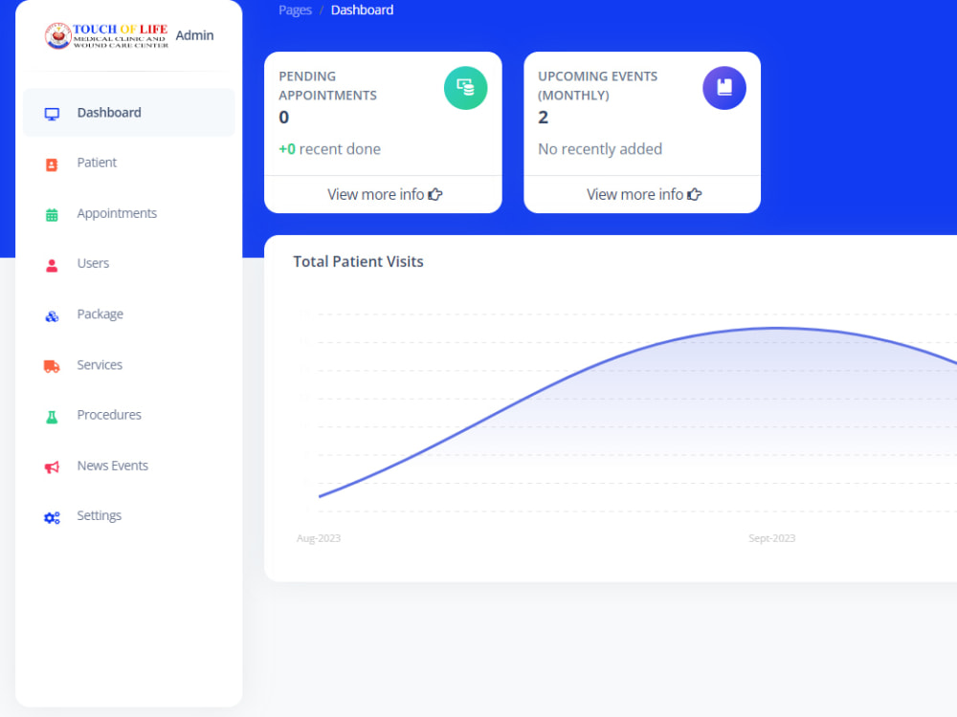Viewport: 957px width, 717px height.
Task: Click the Pages breadcrumb link
Action: (x=295, y=11)
